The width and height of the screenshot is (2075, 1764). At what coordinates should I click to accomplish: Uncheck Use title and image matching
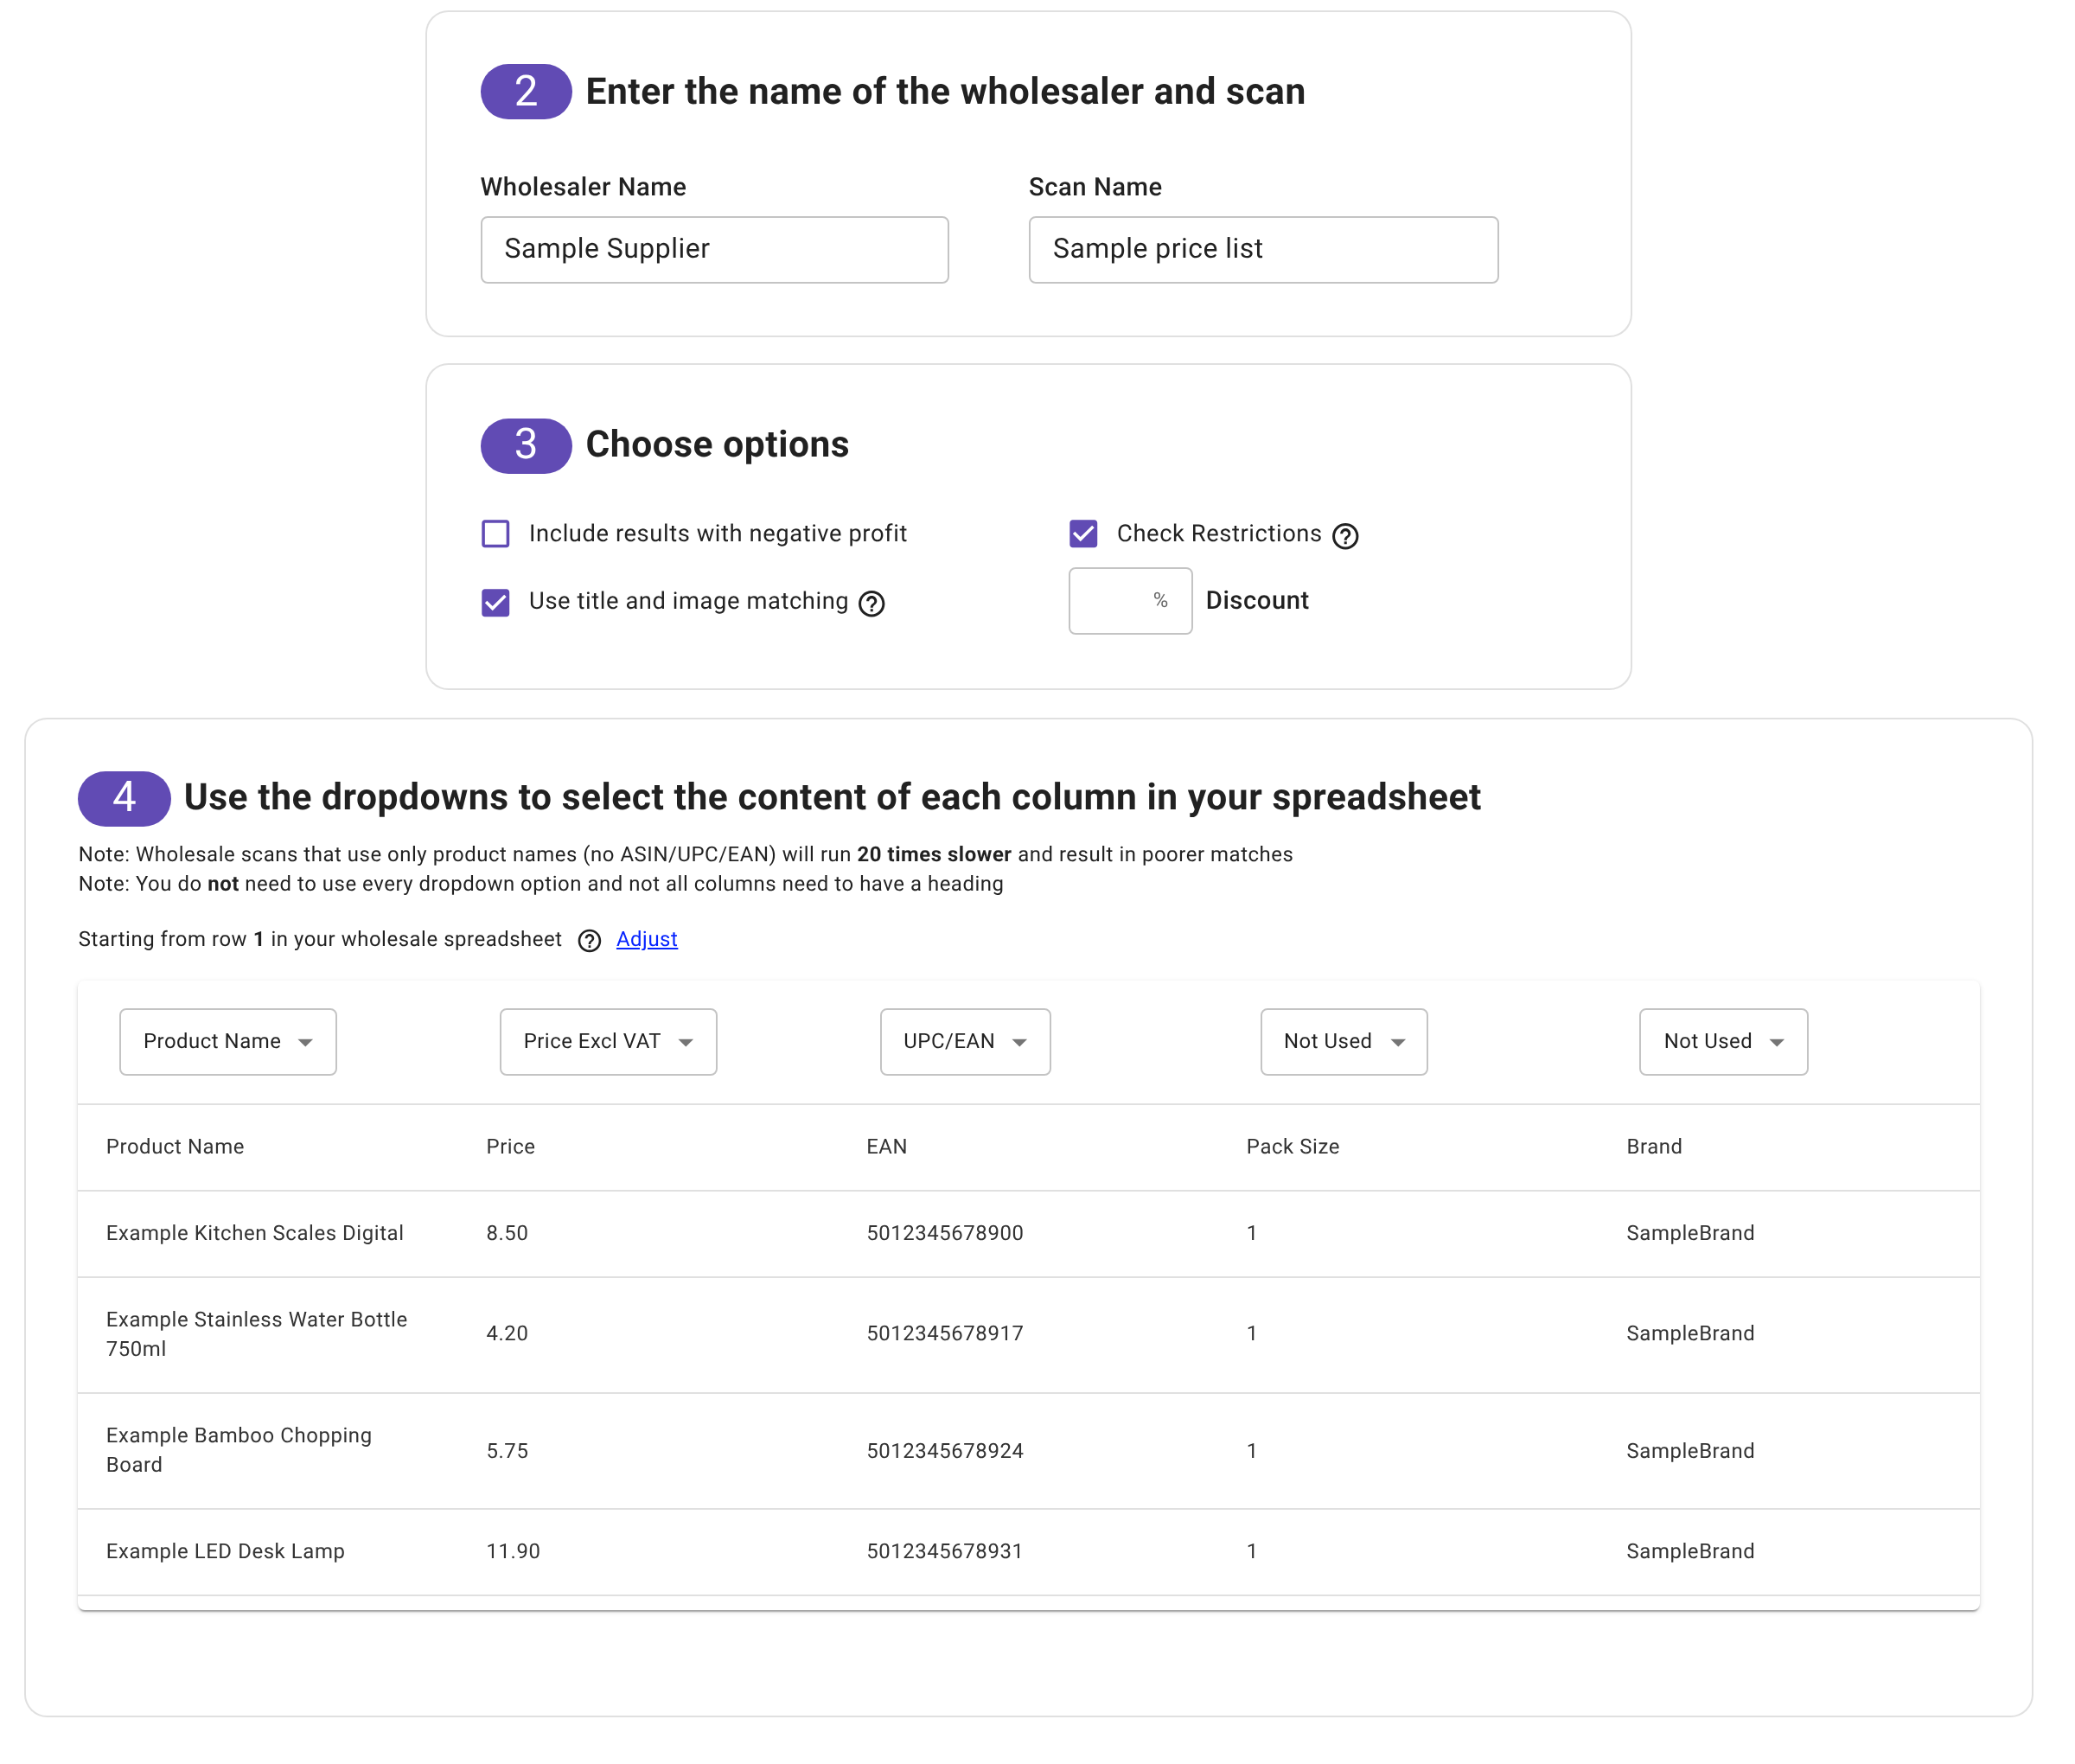point(495,602)
